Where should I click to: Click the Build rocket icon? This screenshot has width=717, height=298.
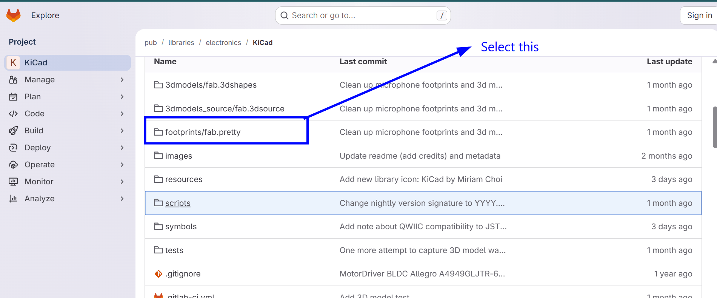tap(13, 131)
